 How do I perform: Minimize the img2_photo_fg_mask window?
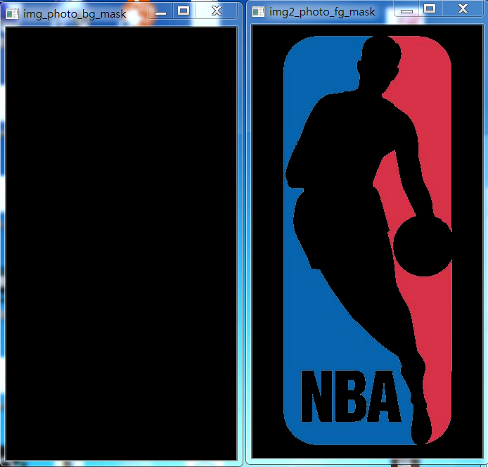406,9
